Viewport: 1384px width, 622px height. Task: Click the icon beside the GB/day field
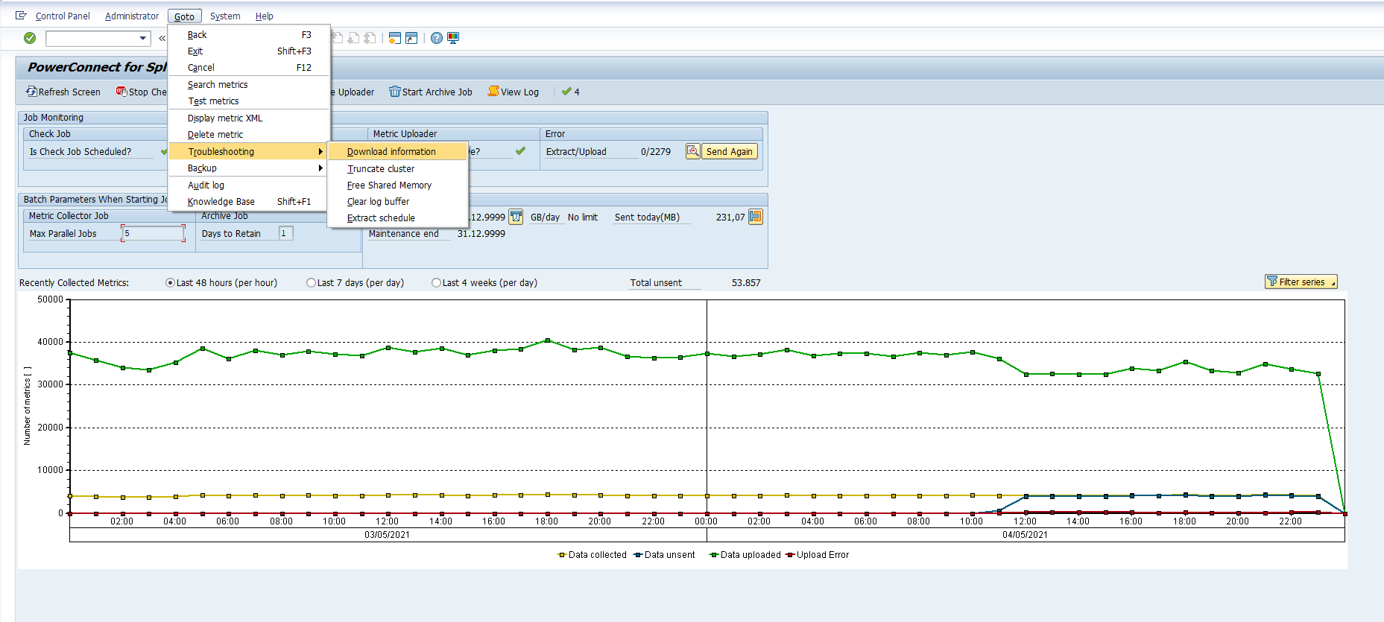click(516, 217)
